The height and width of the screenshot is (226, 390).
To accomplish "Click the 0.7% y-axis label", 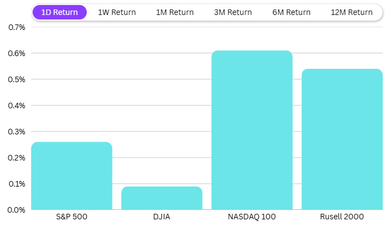I will (x=15, y=27).
